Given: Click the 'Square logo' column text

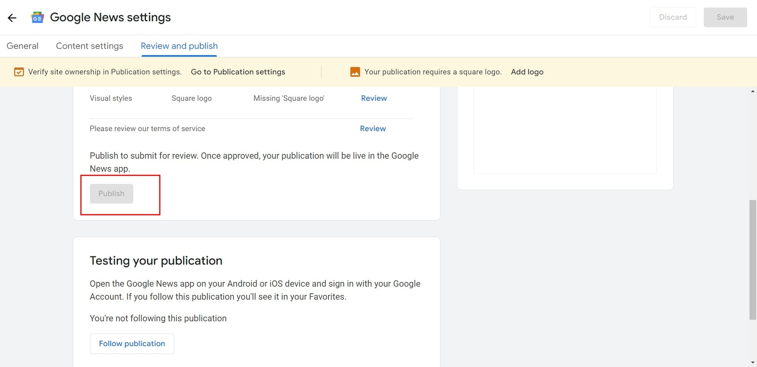Looking at the screenshot, I should coord(192,98).
